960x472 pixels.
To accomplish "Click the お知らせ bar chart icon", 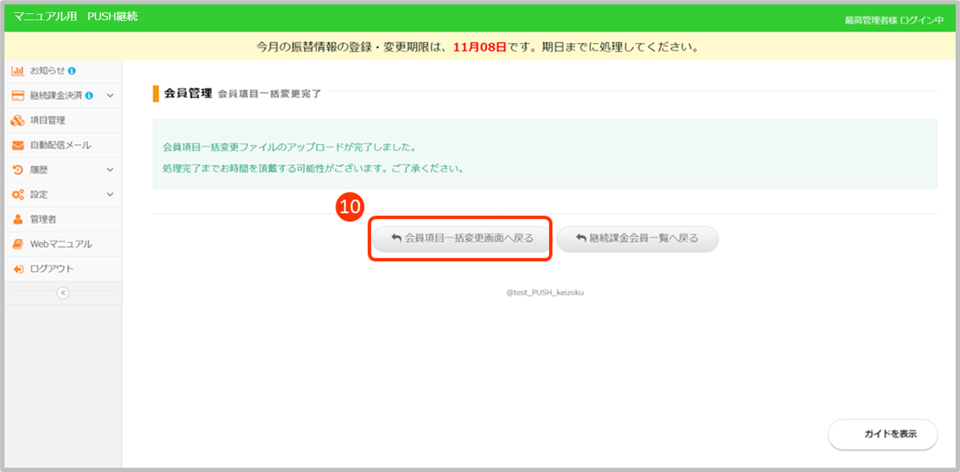I will [18, 71].
